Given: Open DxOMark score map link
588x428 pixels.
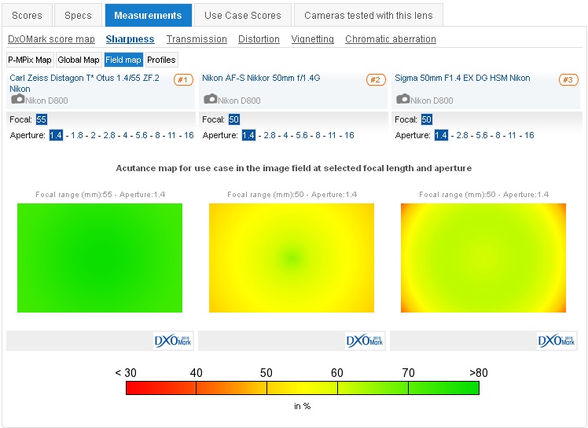Looking at the screenshot, I should [51, 39].
